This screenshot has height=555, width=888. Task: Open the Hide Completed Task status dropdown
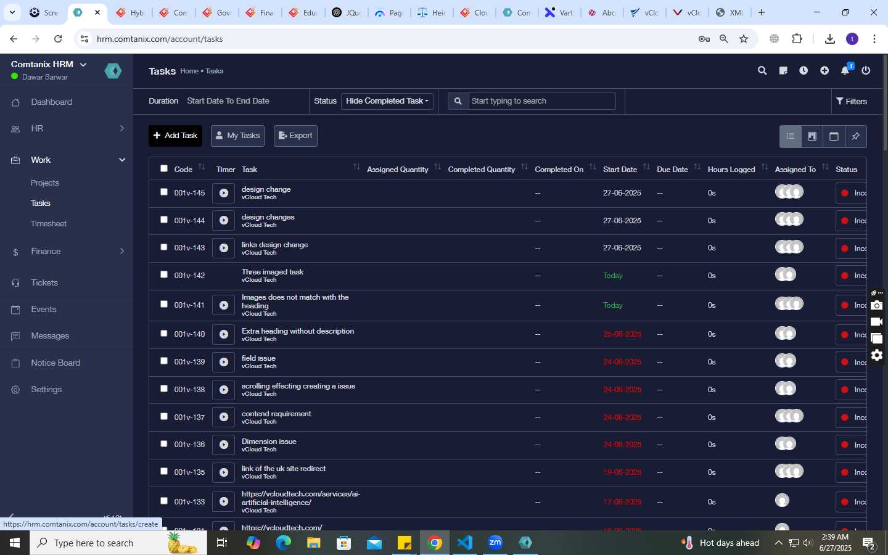click(x=387, y=101)
